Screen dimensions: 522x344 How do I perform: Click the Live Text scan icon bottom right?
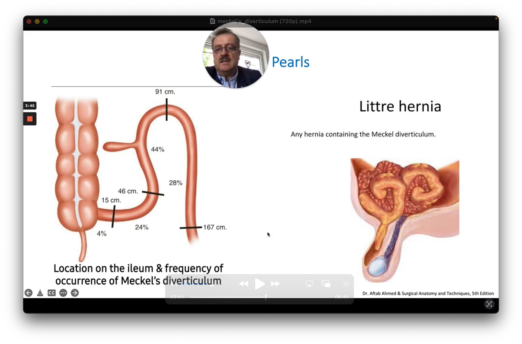489,304
